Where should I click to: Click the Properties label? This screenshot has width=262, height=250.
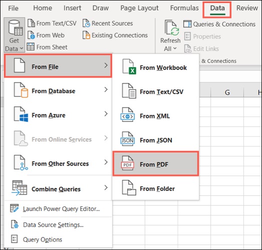pyautogui.click(x=207, y=36)
